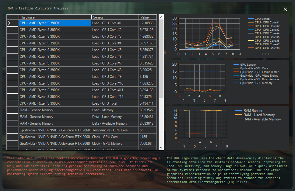Viewport: 295px width, 191px height.
Task: Click the row header for CPU Total row
Action: (x=13, y=103)
